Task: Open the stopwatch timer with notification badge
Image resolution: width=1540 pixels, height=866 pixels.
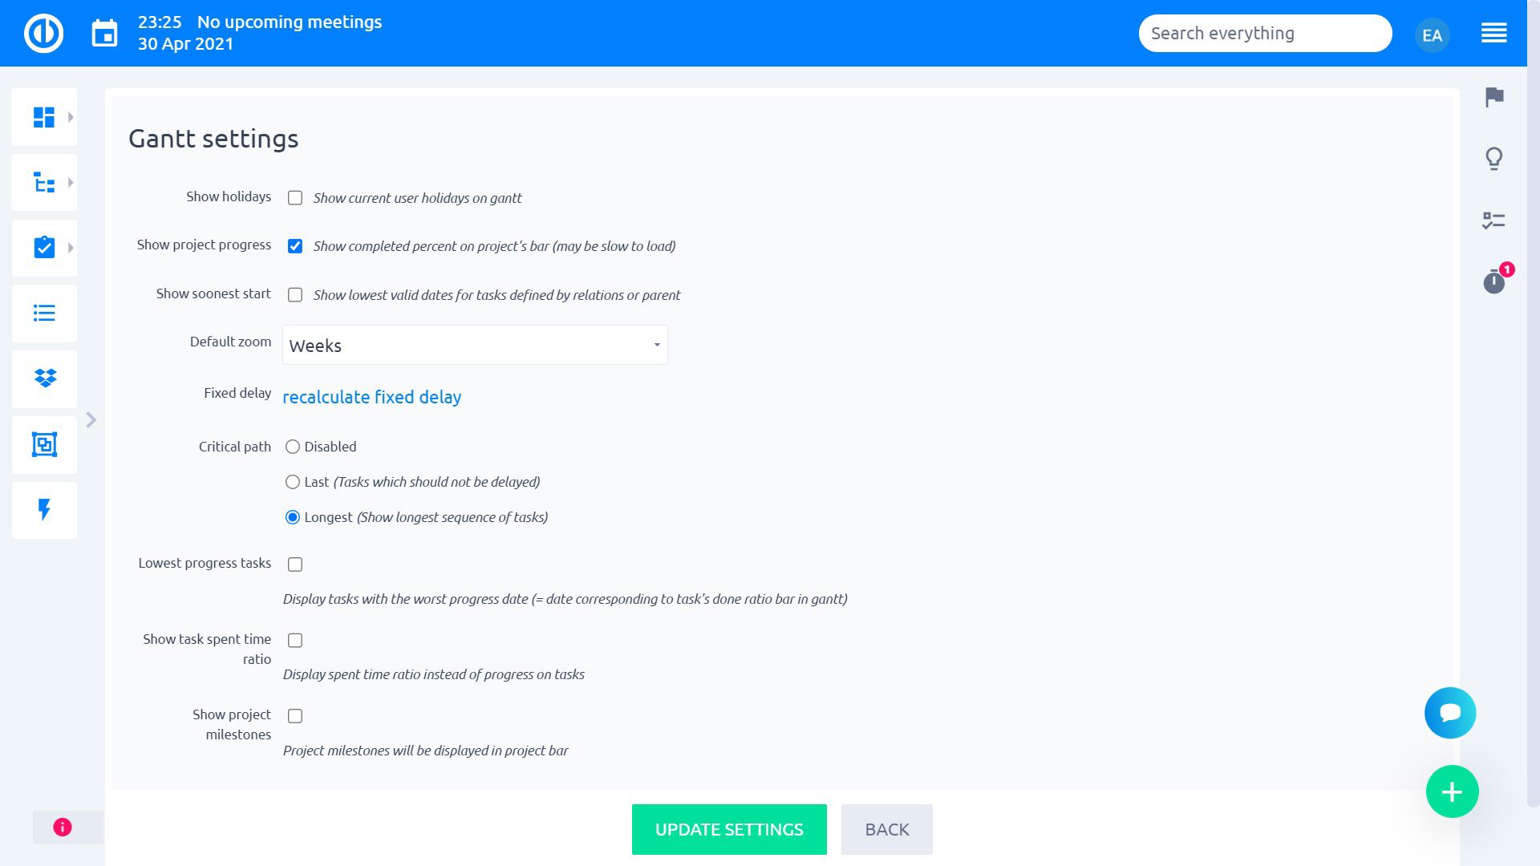Action: coord(1493,281)
